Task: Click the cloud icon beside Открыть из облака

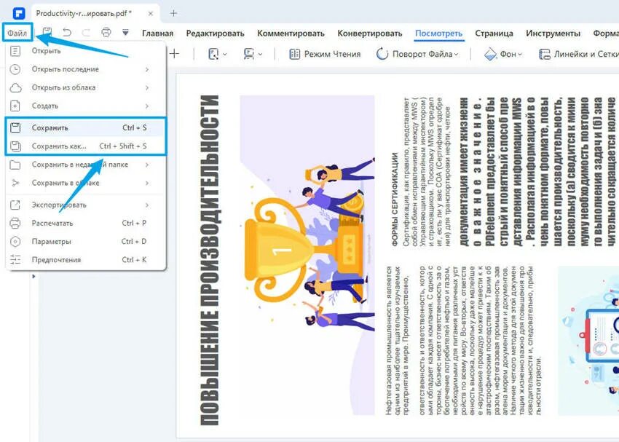Action: coord(15,87)
